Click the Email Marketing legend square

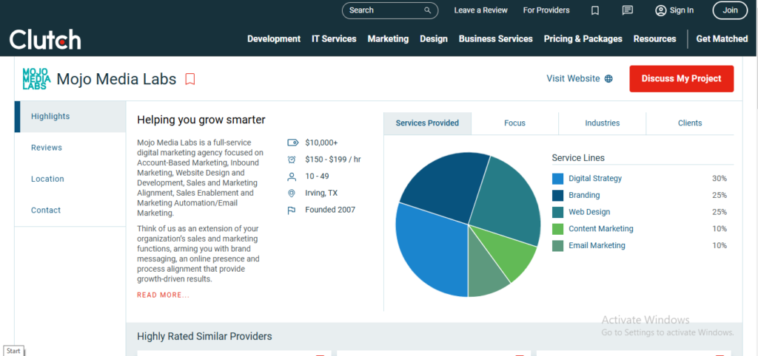click(x=558, y=246)
